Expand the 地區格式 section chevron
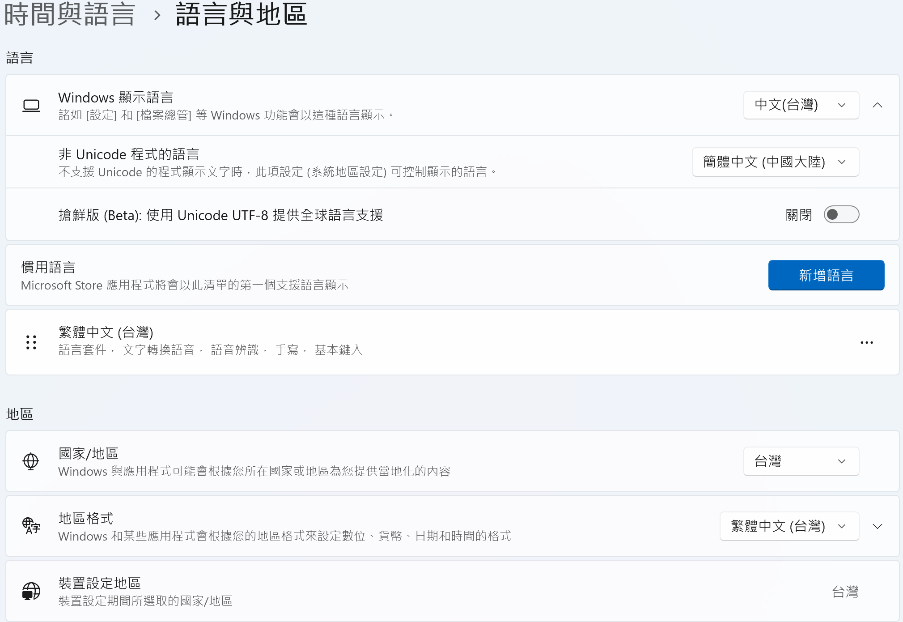 pyautogui.click(x=878, y=526)
